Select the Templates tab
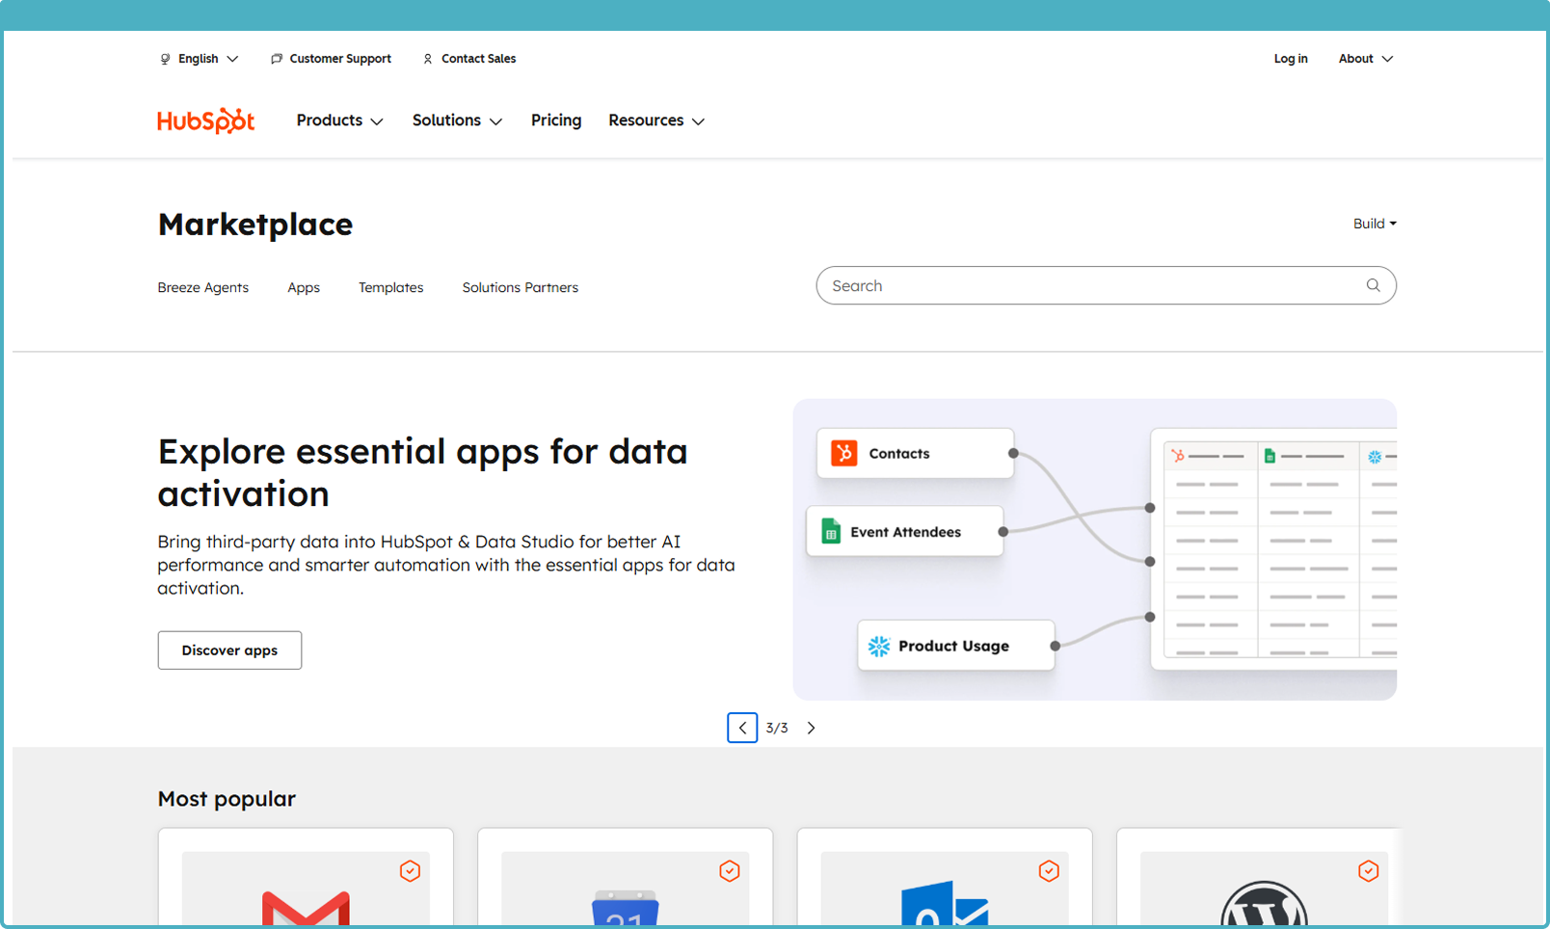The width and height of the screenshot is (1550, 929). click(x=390, y=287)
